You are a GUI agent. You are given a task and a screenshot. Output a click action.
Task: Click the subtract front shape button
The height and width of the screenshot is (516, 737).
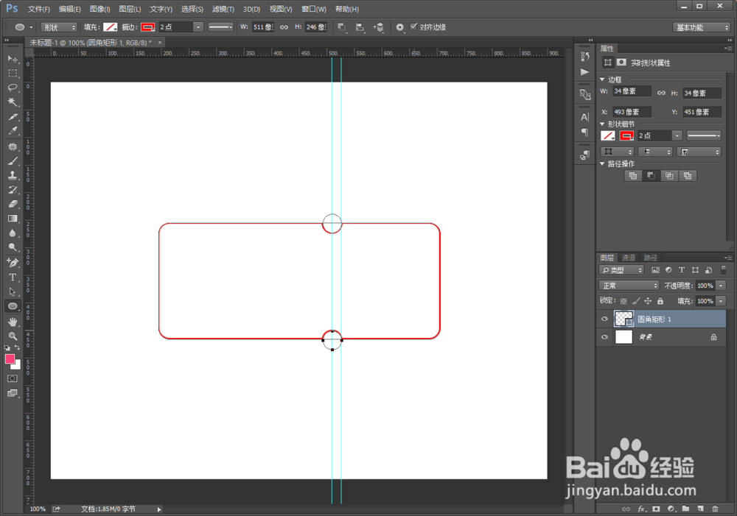pyautogui.click(x=651, y=176)
